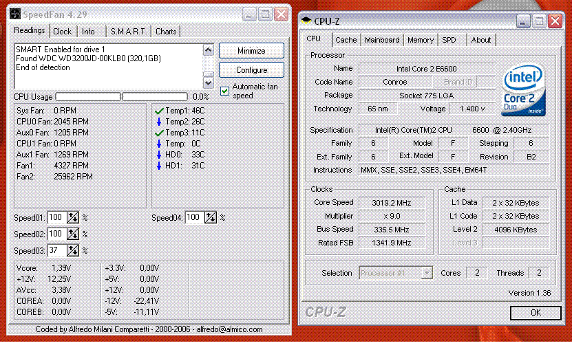Toggle the Automatic fan speed checkbox
The height and width of the screenshot is (352, 572).
[224, 91]
